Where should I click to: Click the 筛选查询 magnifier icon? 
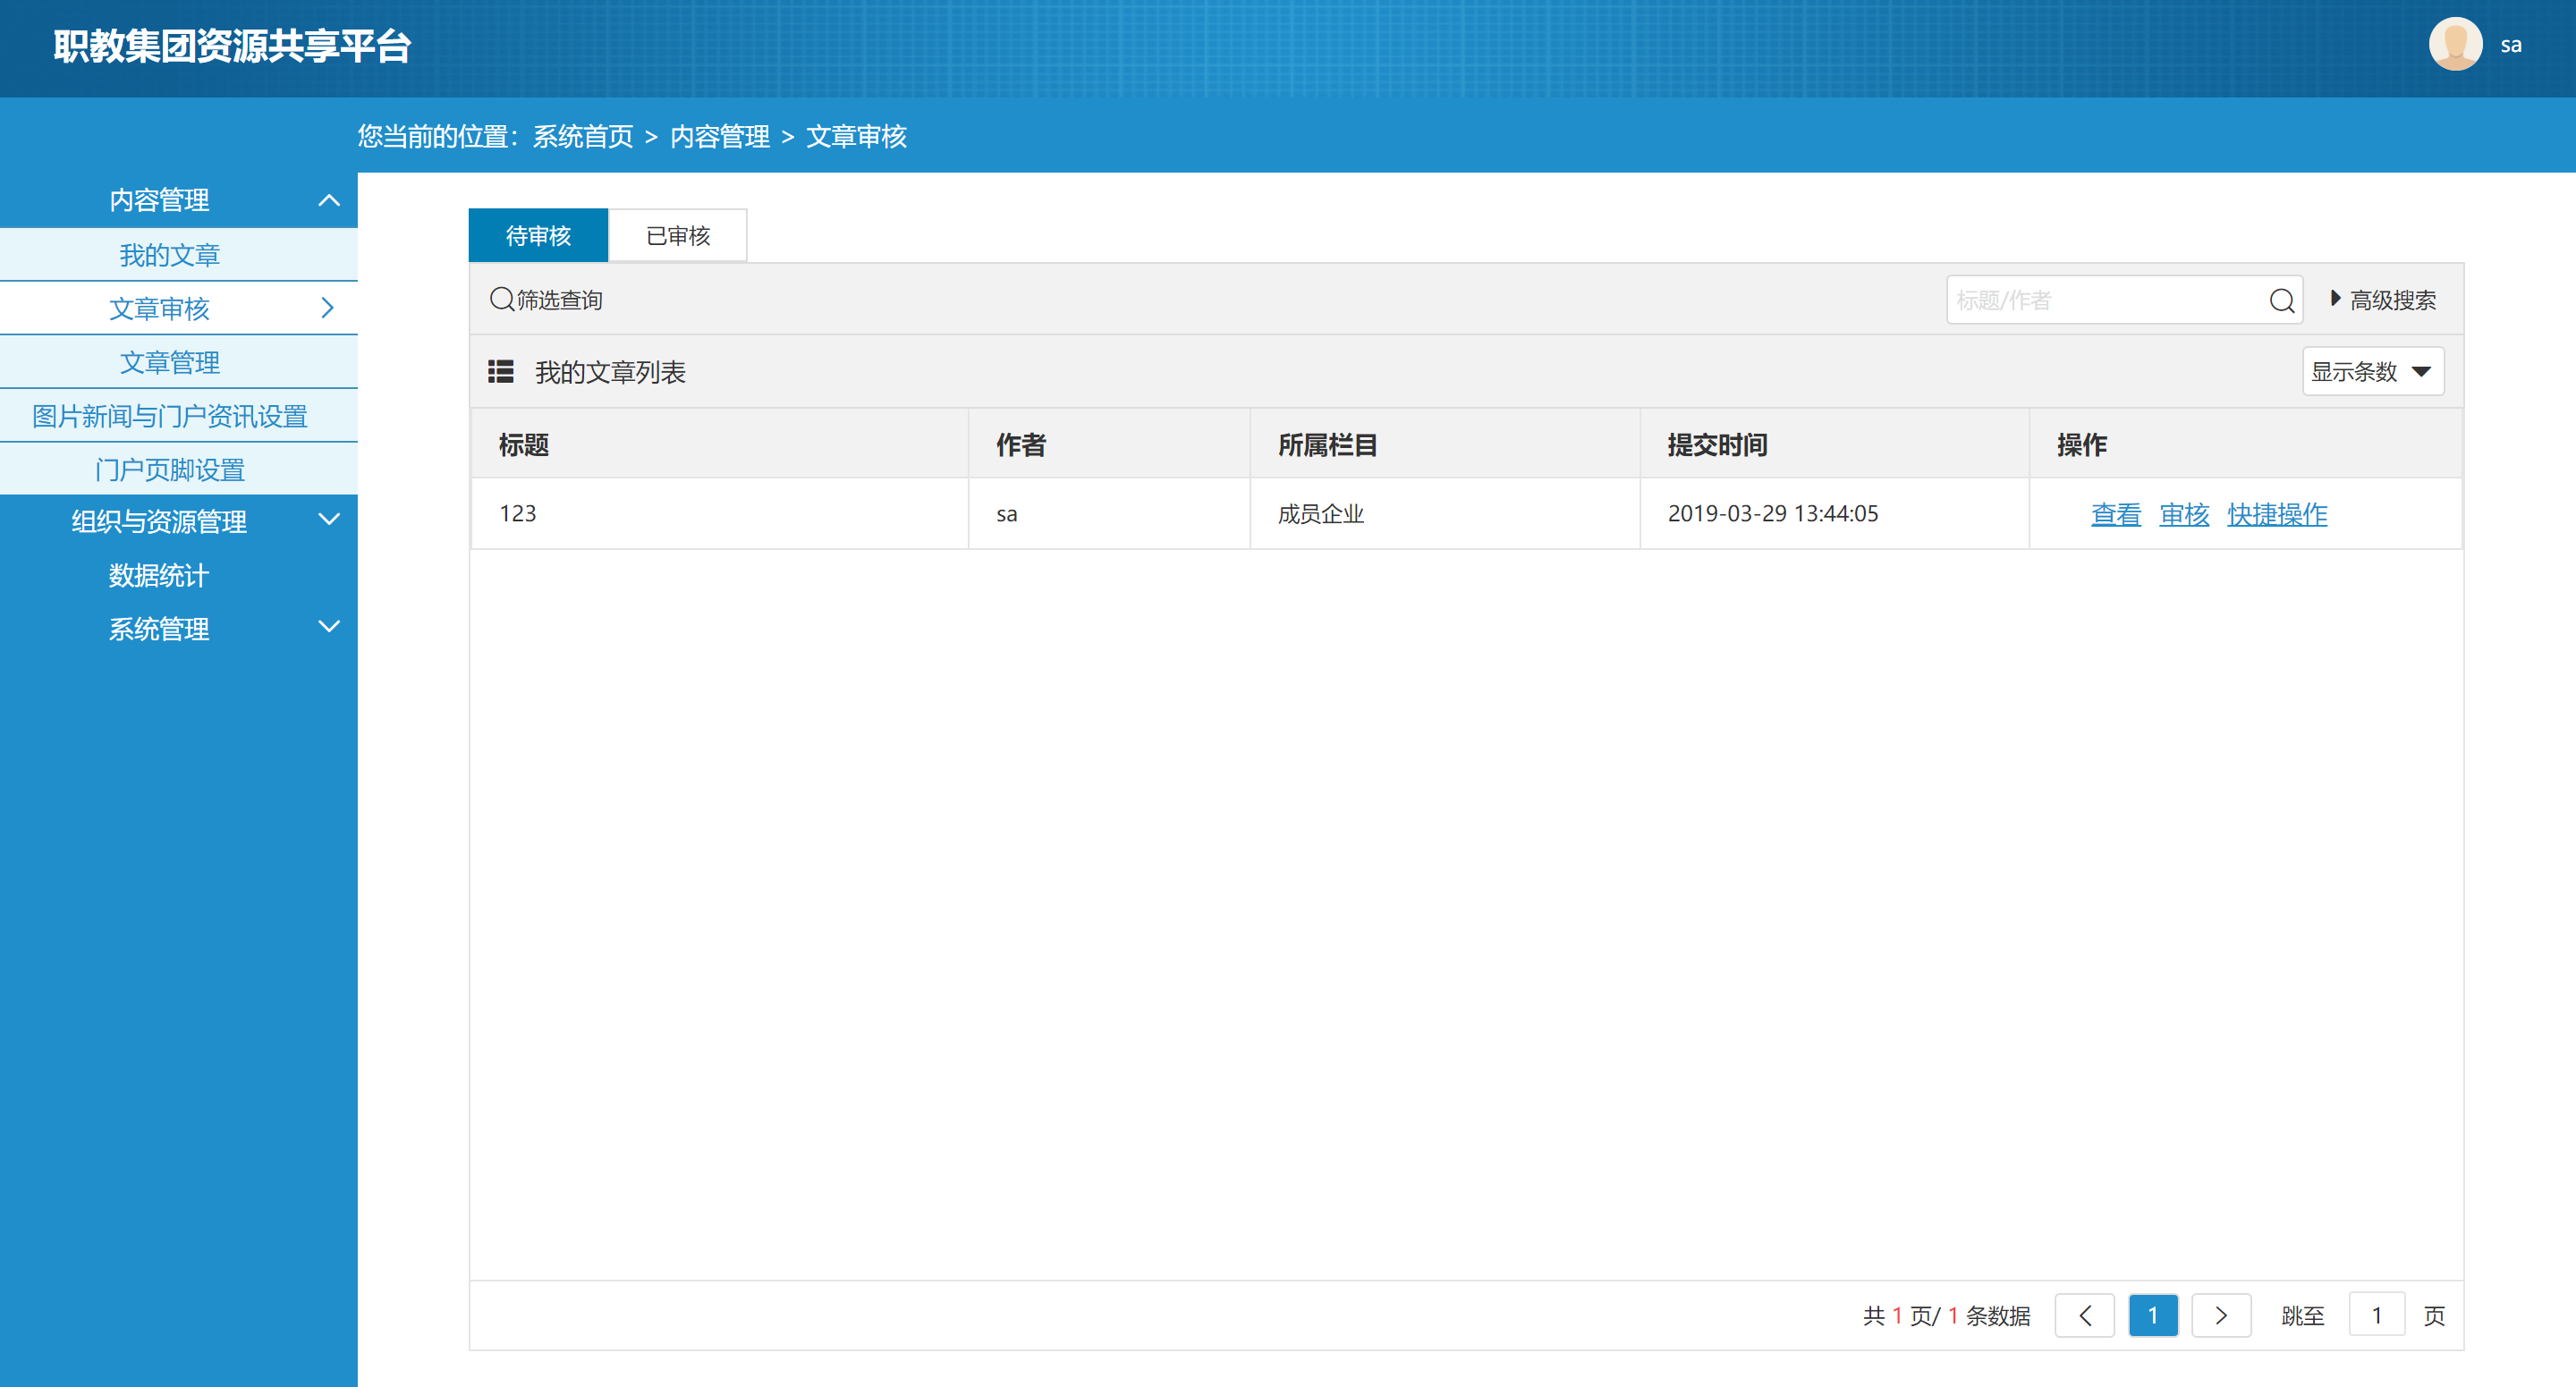coord(501,299)
